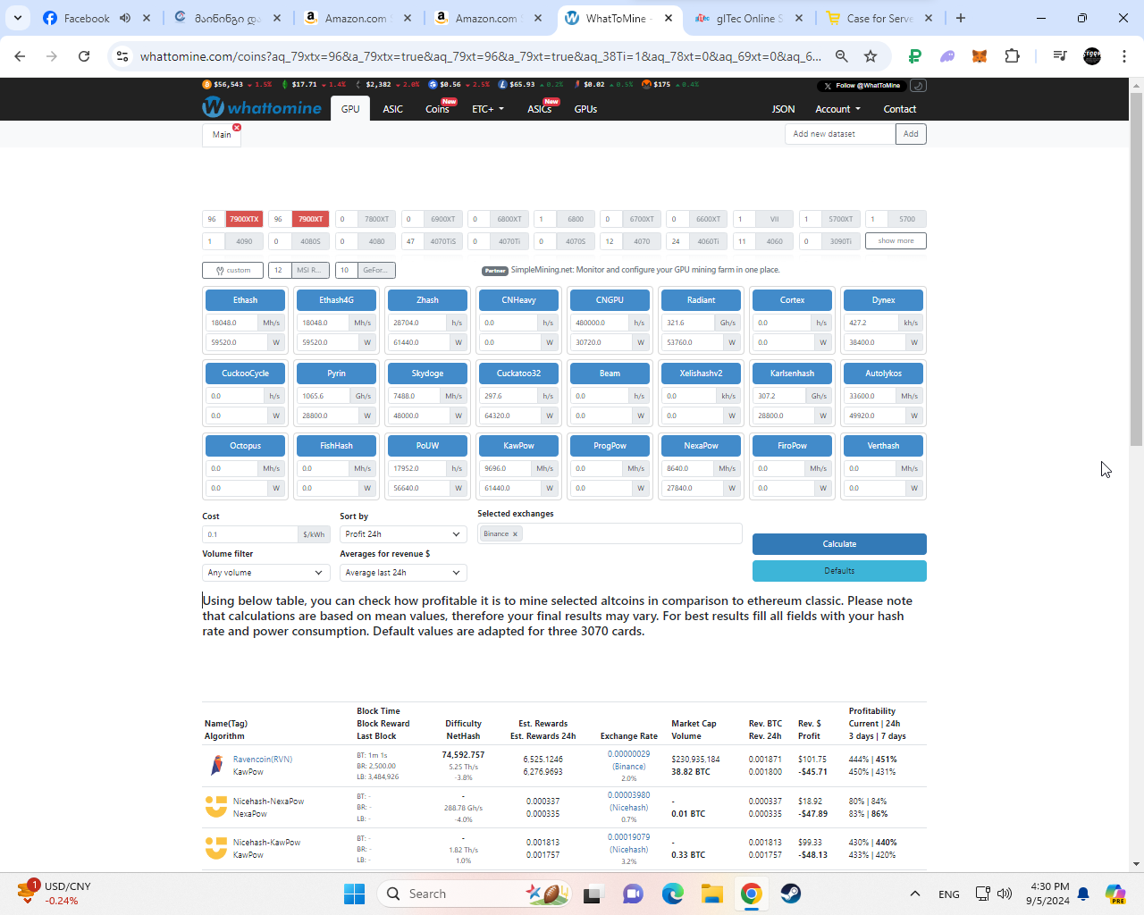Screen dimensions: 1144x915
Task: Open the Account dropdown menu
Action: pyautogui.click(x=837, y=109)
